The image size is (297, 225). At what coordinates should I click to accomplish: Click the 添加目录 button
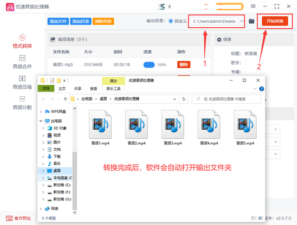(x=81, y=21)
